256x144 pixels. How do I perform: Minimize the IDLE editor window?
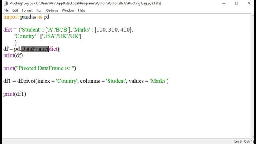tap(224, 3)
